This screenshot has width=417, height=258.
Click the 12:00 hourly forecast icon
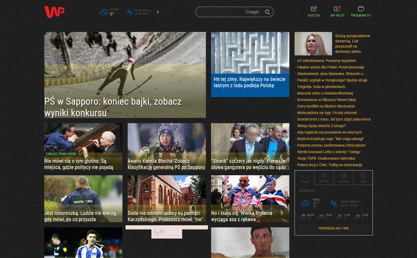(357, 216)
